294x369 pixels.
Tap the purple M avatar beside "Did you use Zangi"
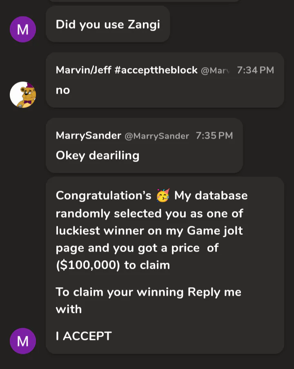[x=23, y=29]
